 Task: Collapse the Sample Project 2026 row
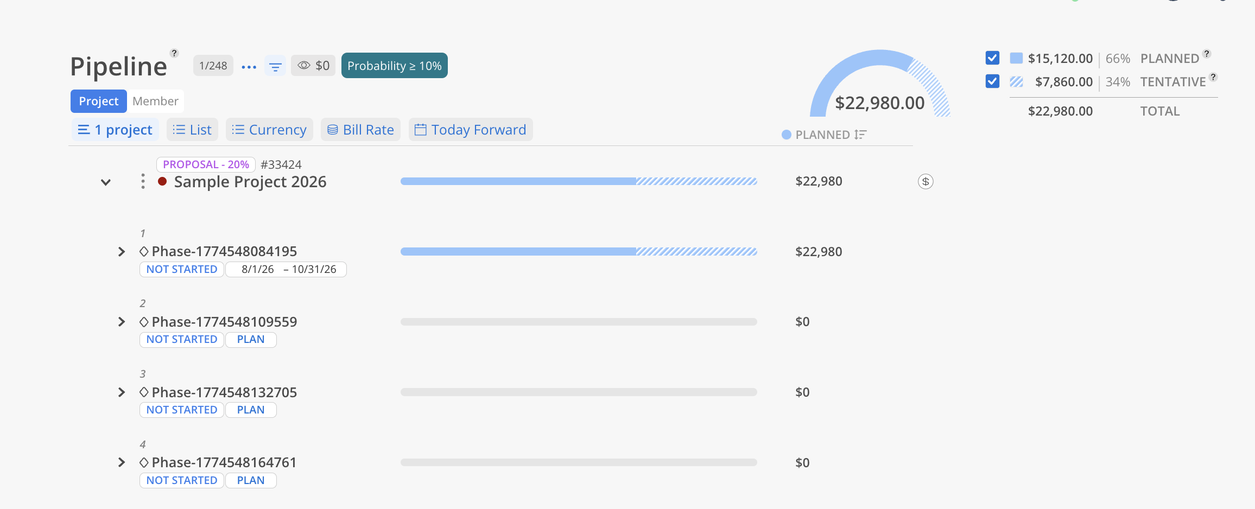pyautogui.click(x=106, y=182)
